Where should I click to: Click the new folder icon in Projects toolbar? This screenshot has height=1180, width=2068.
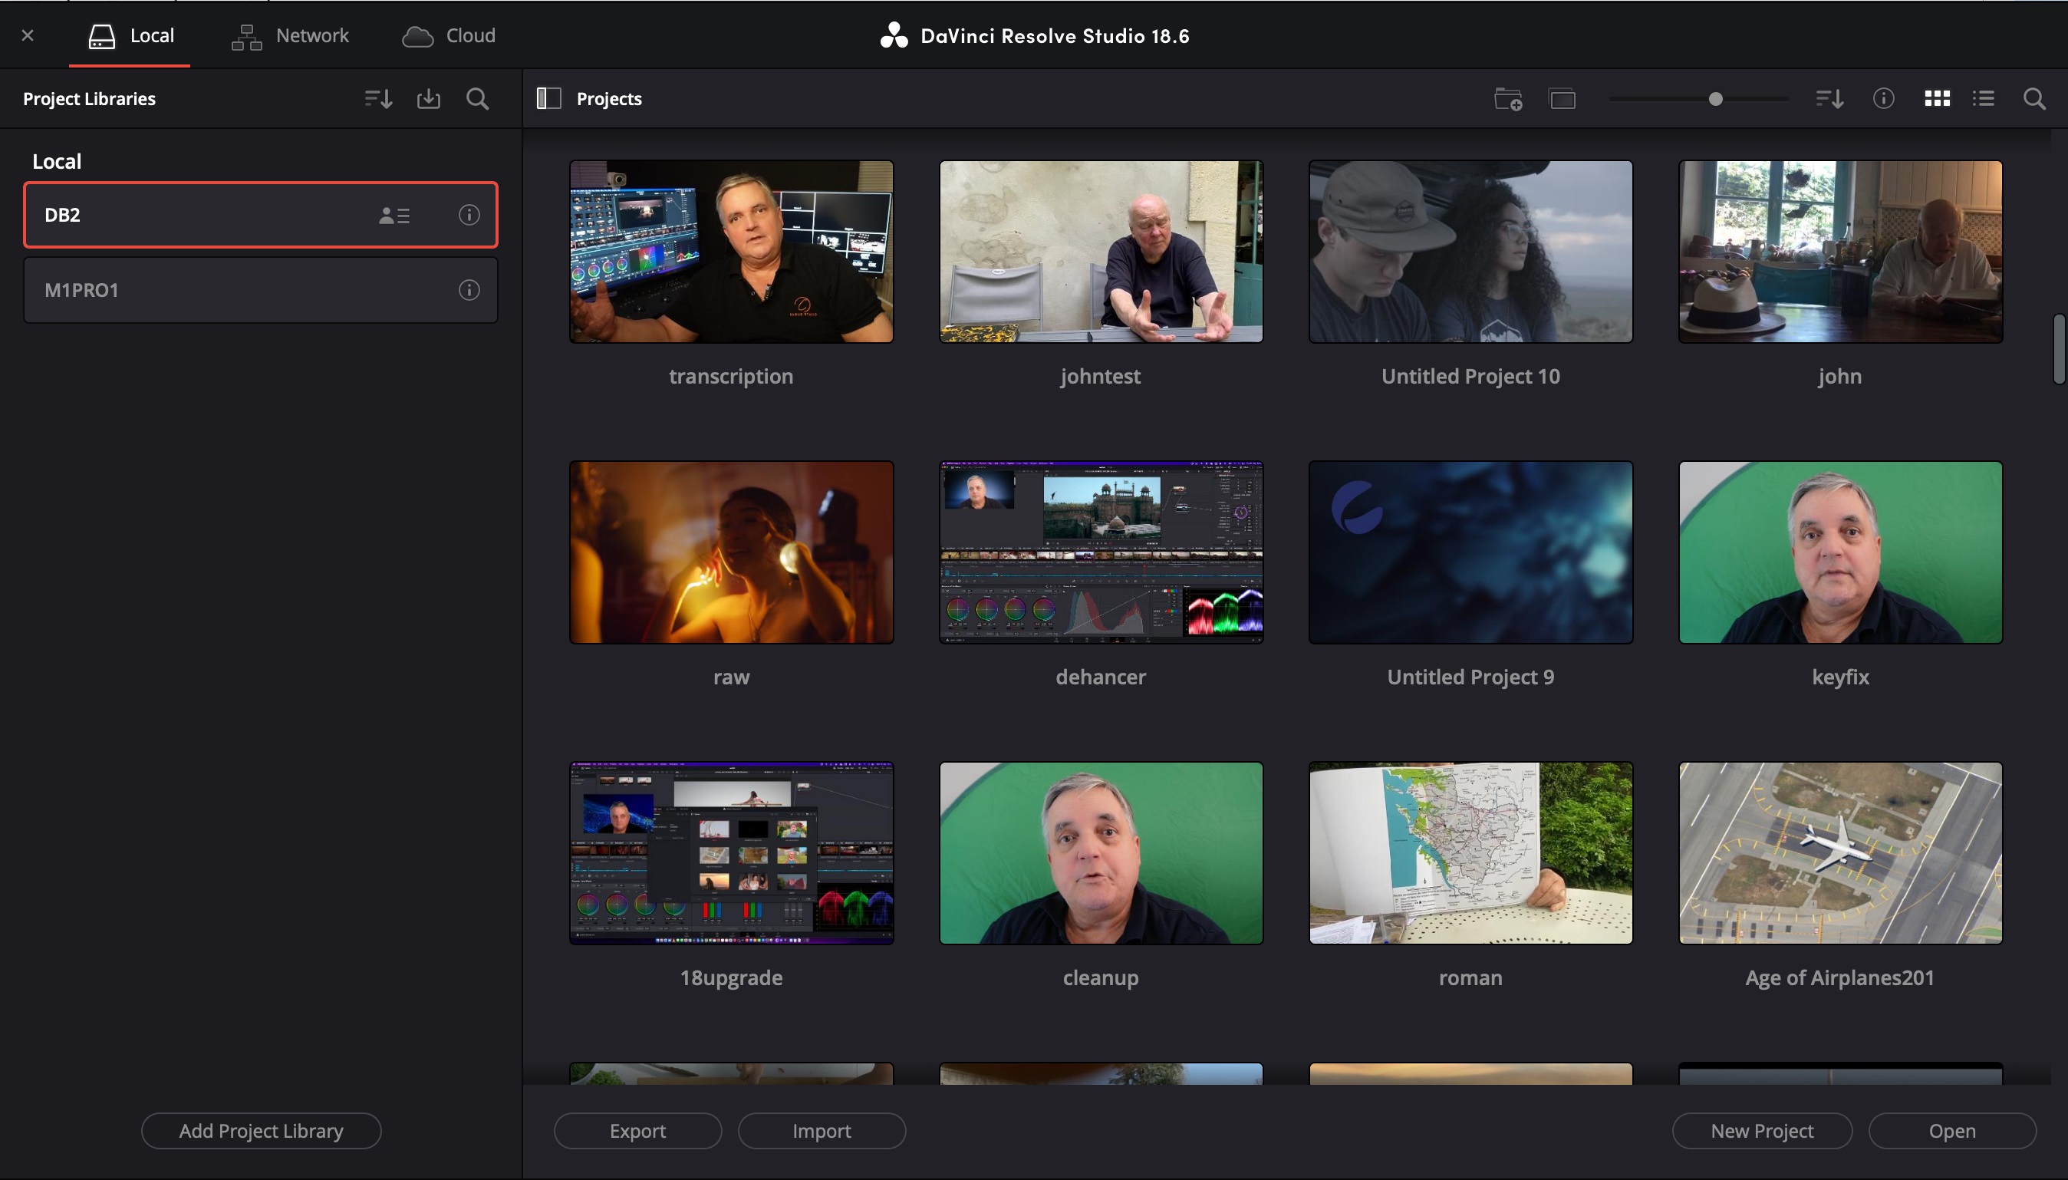1508,98
